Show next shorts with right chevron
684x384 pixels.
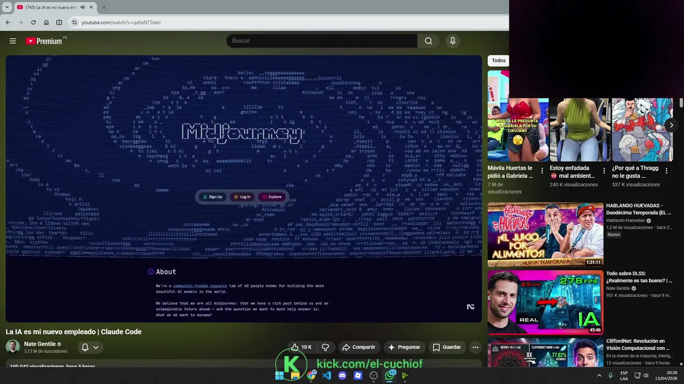671,125
